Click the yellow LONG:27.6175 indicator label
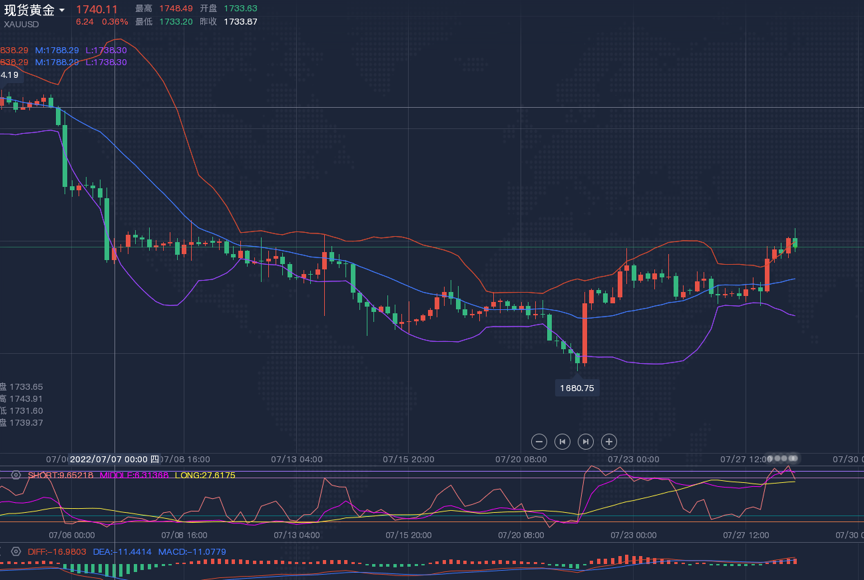Image resolution: width=864 pixels, height=580 pixels. (x=204, y=475)
